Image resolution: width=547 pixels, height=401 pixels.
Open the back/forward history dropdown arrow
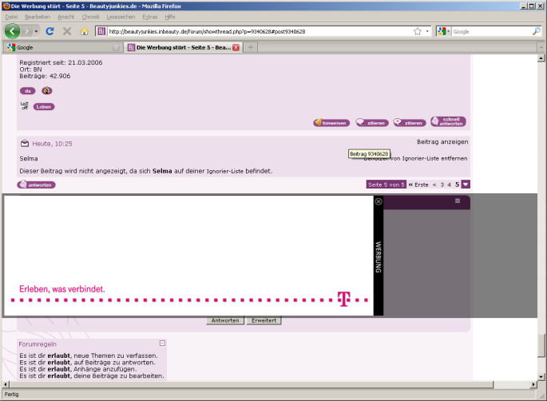[35, 31]
